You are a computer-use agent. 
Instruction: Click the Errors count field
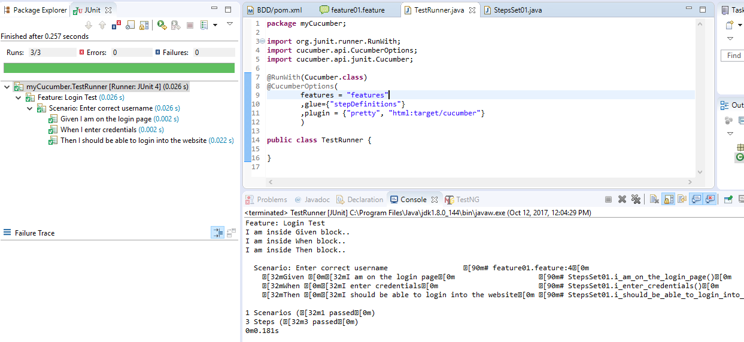132,53
